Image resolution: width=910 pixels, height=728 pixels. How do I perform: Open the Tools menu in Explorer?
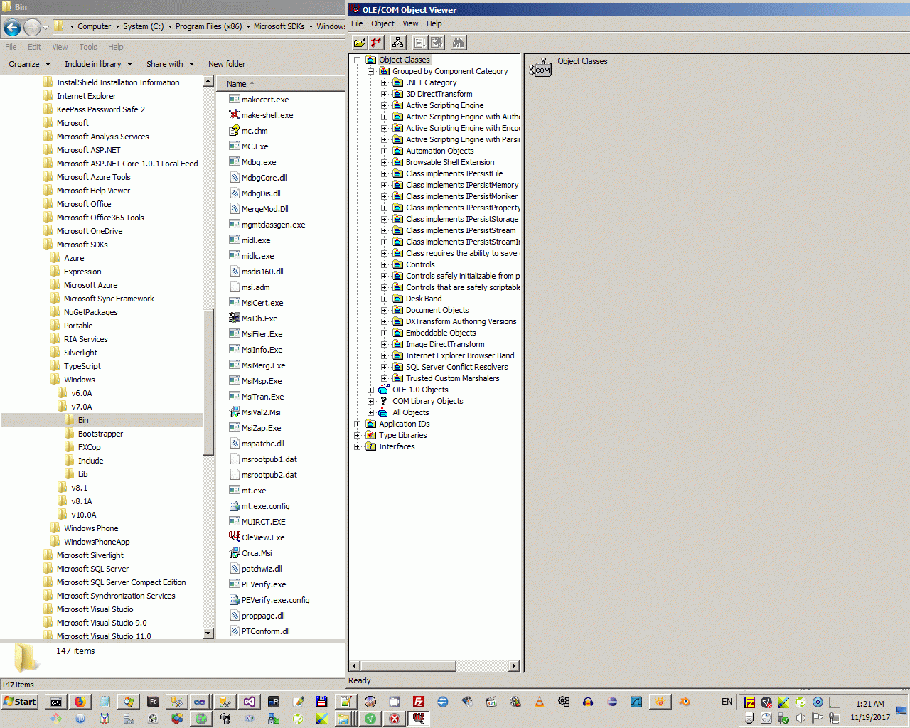[88, 47]
